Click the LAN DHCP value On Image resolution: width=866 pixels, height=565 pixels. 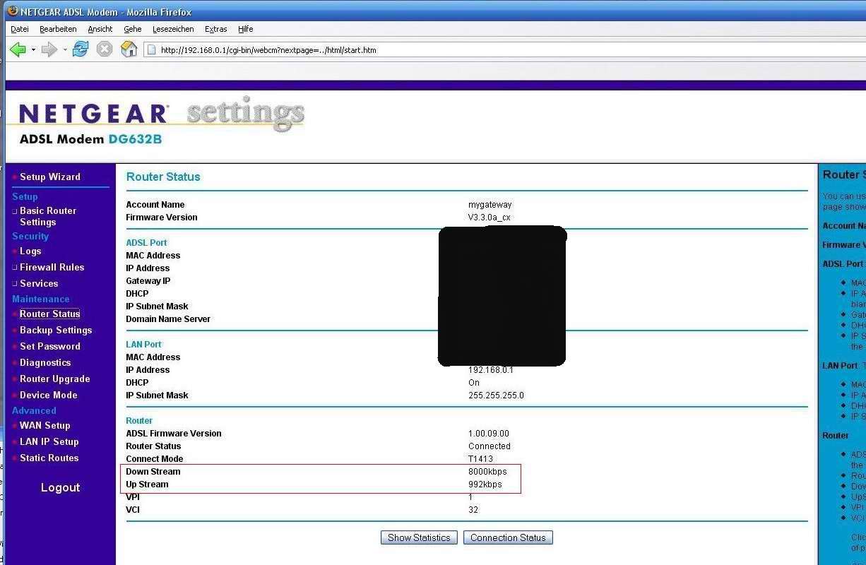coord(473,383)
